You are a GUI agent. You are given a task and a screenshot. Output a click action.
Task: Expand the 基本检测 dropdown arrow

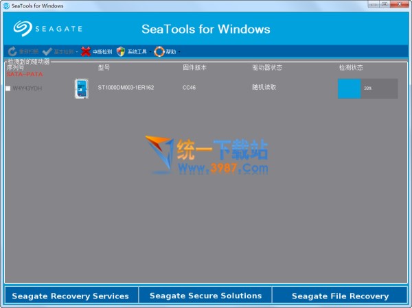[76, 52]
